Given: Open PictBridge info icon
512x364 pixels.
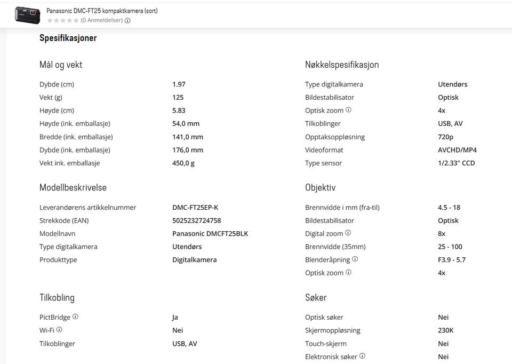Looking at the screenshot, I should (75, 316).
